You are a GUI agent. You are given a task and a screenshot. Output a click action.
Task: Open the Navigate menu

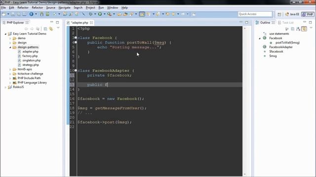(65, 8)
